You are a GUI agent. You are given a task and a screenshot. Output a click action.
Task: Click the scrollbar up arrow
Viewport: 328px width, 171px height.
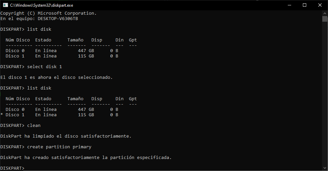[x=325, y=13]
